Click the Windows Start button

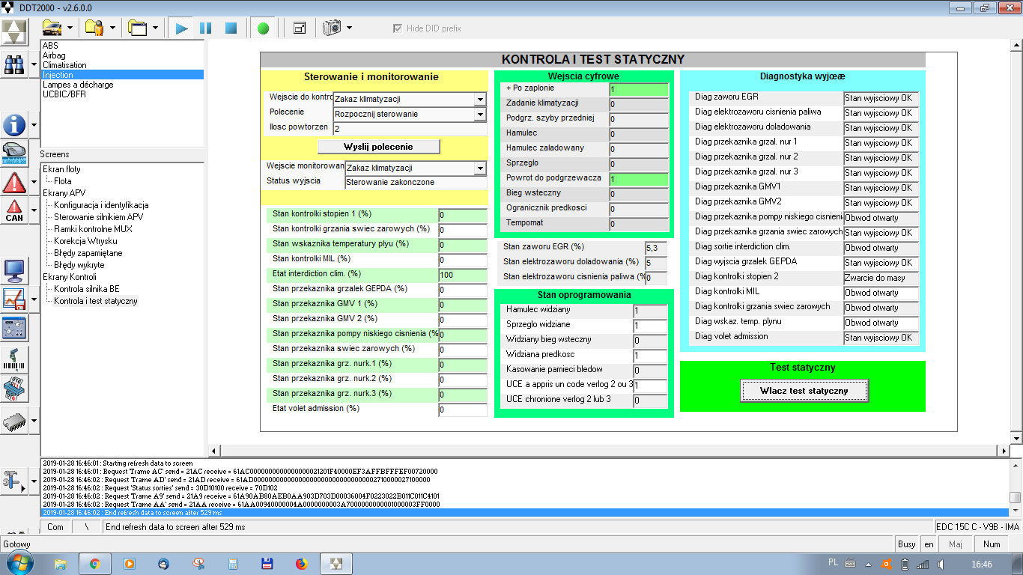tap(19, 563)
